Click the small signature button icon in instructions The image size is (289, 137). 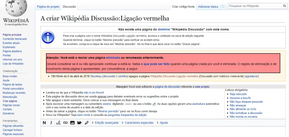coord(154,104)
